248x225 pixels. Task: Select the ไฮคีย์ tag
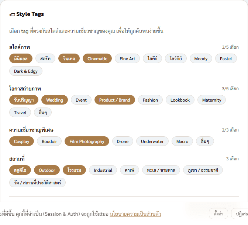tap(152, 59)
